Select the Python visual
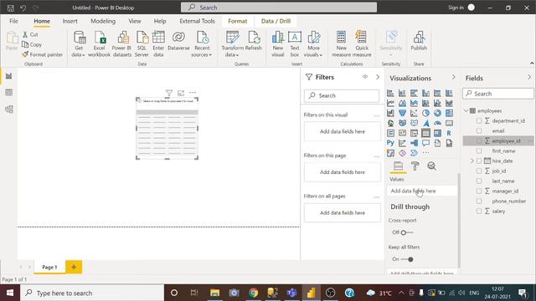Image resolution: width=536 pixels, height=301 pixels. [x=390, y=143]
